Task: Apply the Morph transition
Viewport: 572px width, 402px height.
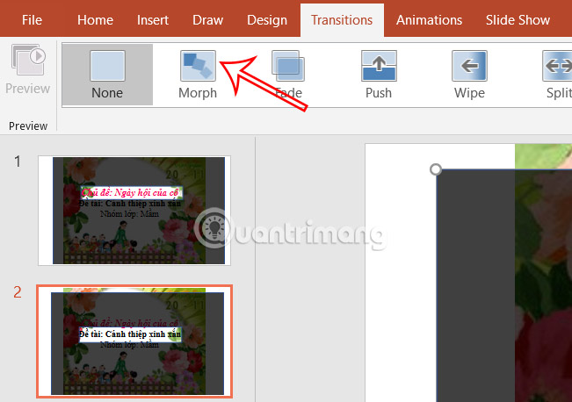Action: tap(198, 75)
